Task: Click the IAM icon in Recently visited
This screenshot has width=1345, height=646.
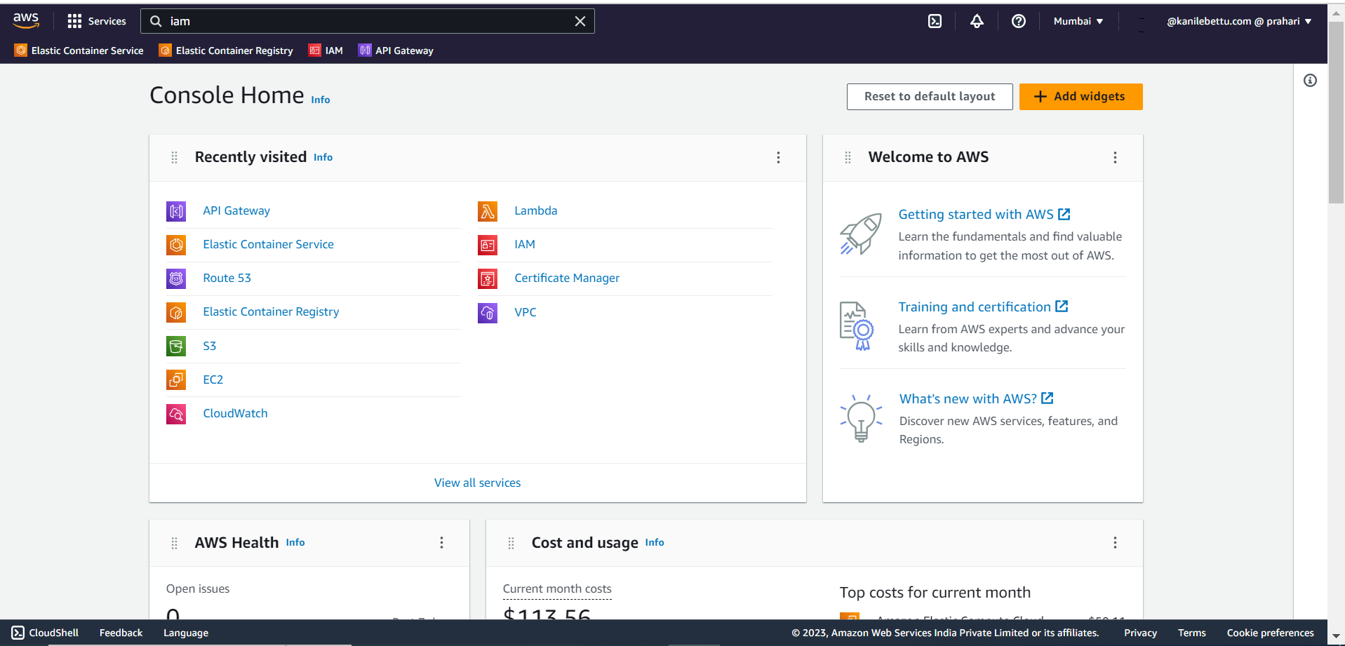Action: (488, 245)
